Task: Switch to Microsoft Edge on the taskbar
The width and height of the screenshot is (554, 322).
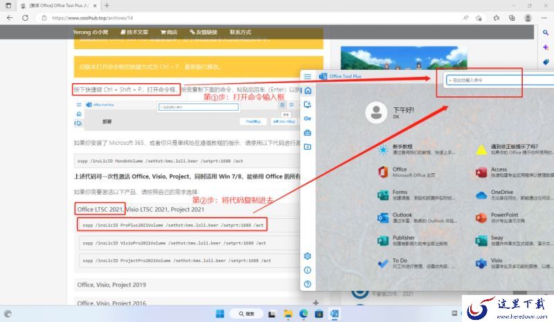Action: click(303, 314)
